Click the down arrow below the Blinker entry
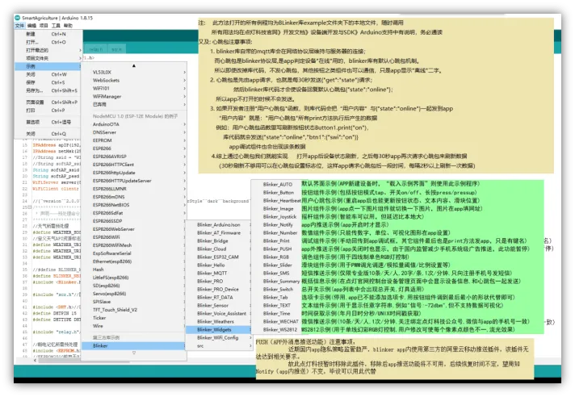 coord(134,353)
